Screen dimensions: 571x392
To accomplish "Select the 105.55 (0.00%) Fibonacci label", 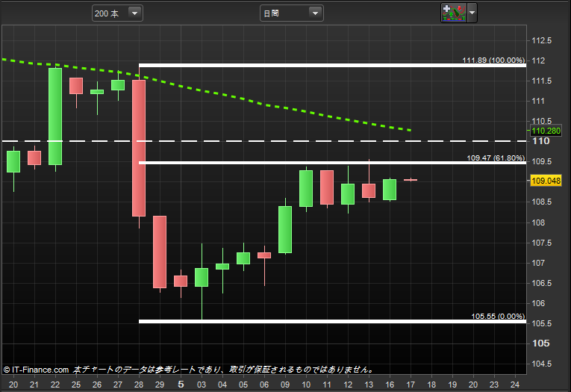I will [x=498, y=316].
